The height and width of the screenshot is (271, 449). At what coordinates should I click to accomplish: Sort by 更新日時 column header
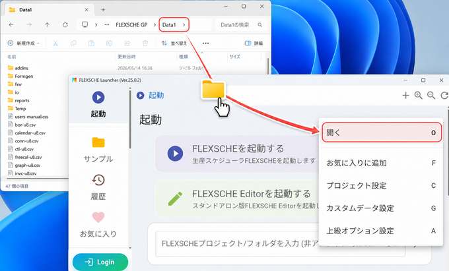127,57
